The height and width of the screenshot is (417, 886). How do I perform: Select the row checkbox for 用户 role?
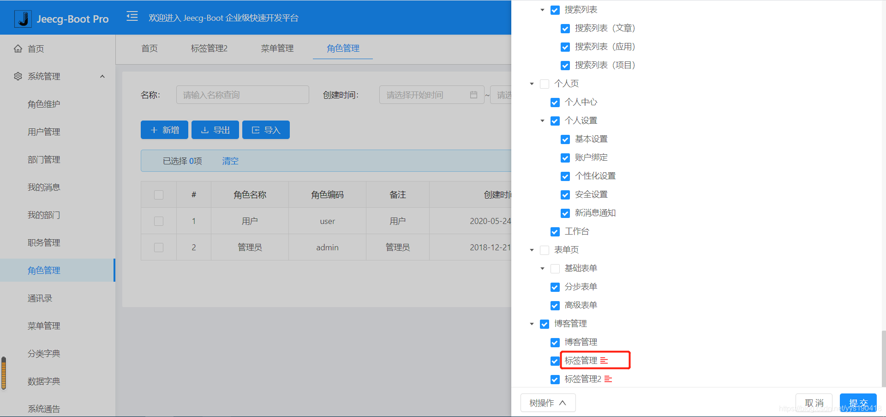(159, 221)
